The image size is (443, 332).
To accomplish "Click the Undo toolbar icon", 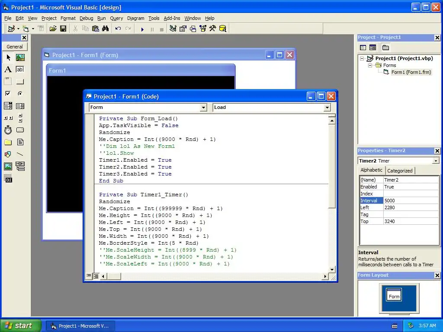I will pos(118,29).
